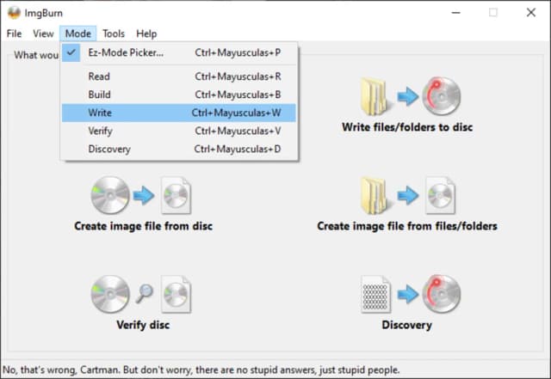Open the File menu
Screen dimensions: 551x379
pyautogui.click(x=14, y=34)
